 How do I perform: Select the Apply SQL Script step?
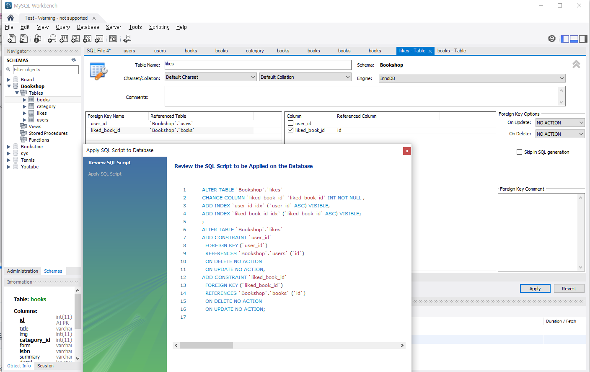(105, 174)
